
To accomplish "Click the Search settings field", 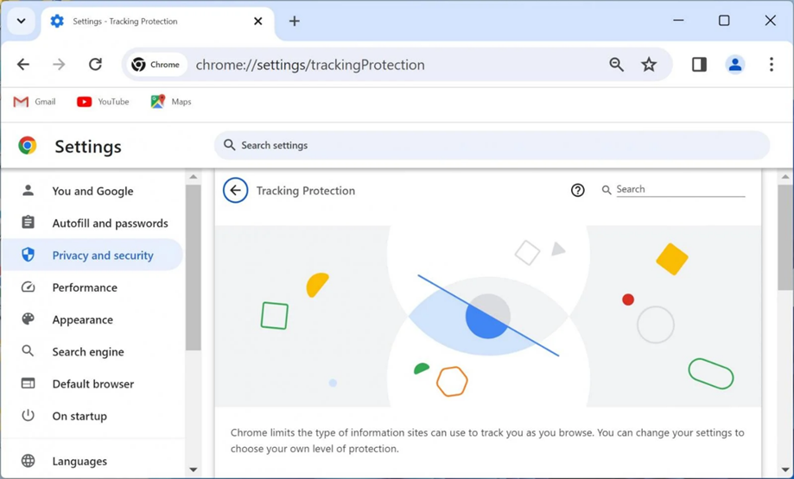I will tap(492, 146).
